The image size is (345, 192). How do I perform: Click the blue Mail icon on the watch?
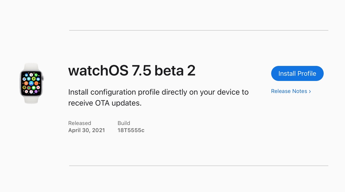pyautogui.click(x=38, y=79)
